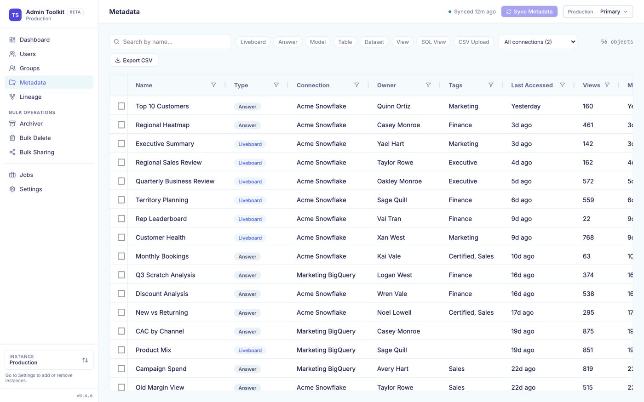Mark the CAC by Channel checkbox

point(121,331)
